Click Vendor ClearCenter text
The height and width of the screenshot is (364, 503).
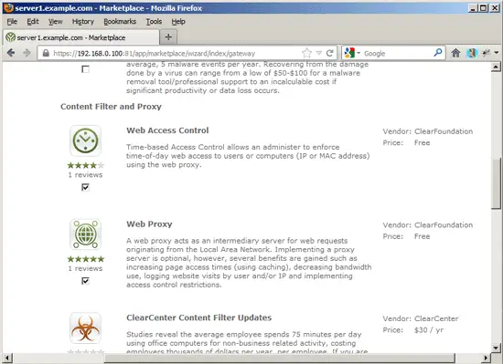tap(421, 318)
